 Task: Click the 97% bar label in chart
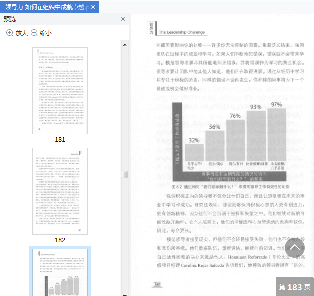tap(276, 105)
